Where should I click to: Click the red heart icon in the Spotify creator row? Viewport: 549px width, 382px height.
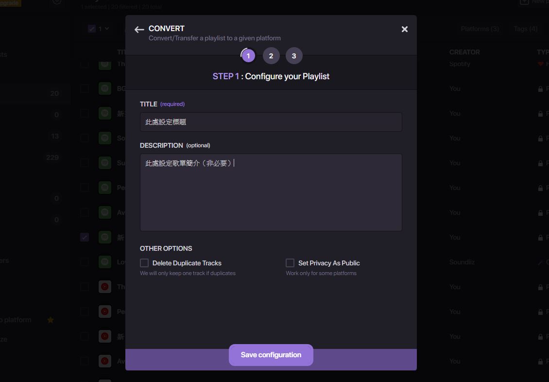(x=540, y=64)
